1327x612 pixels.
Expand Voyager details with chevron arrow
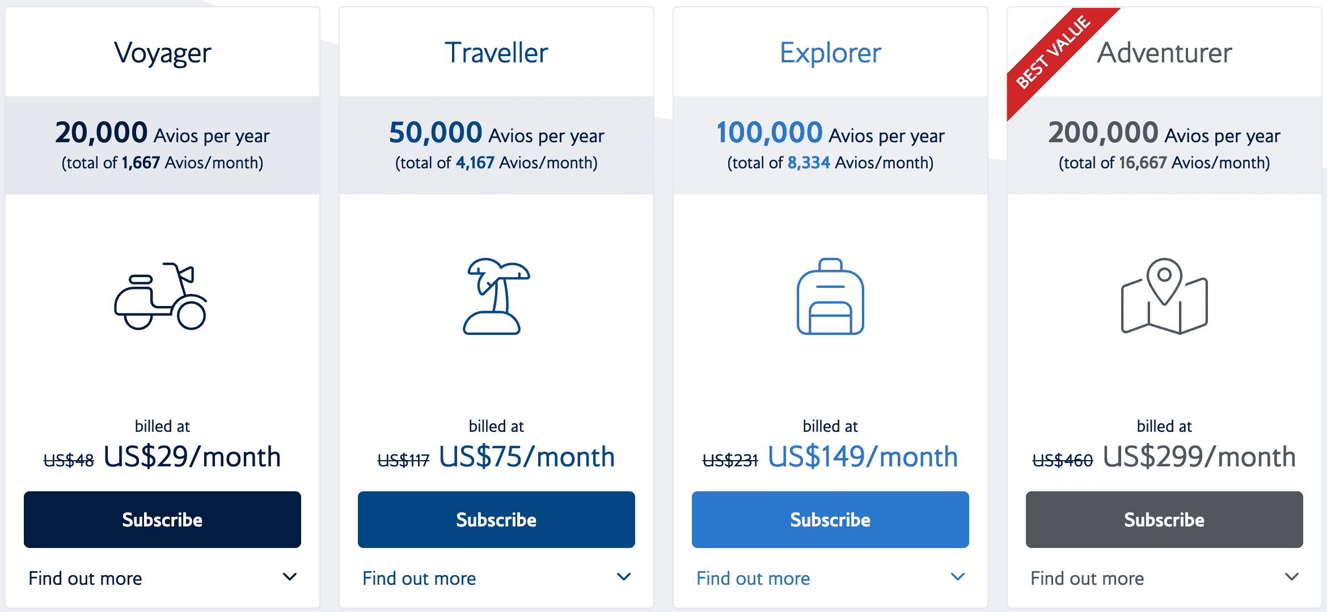290,577
